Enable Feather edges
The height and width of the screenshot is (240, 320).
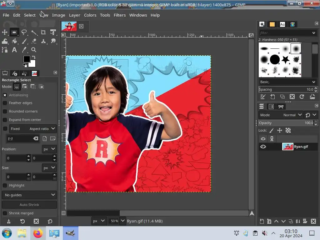pyautogui.click(x=5, y=103)
